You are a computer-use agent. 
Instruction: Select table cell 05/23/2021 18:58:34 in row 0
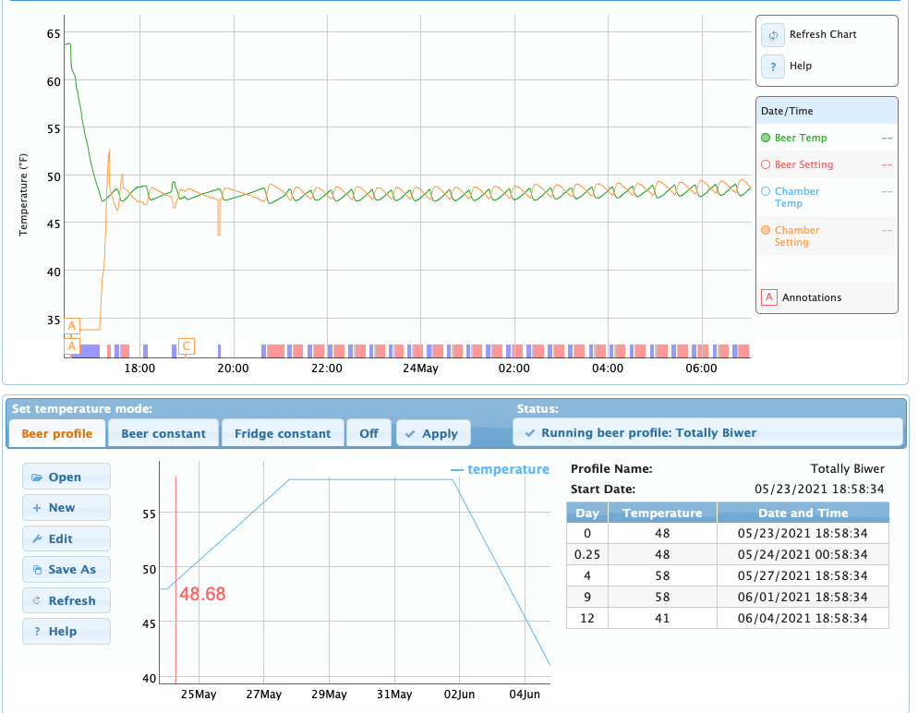(x=803, y=533)
